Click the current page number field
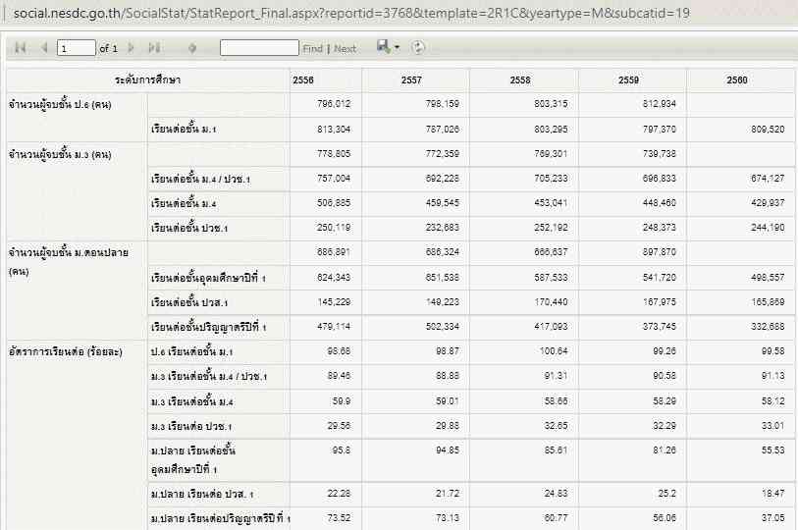The width and height of the screenshot is (798, 530). pyautogui.click(x=76, y=48)
